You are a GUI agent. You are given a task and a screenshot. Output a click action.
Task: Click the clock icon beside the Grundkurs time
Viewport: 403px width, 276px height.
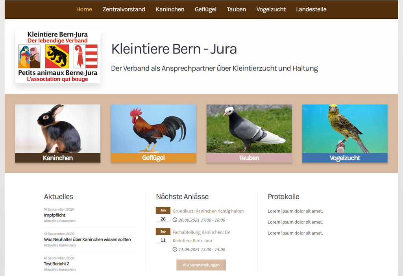coord(175,220)
